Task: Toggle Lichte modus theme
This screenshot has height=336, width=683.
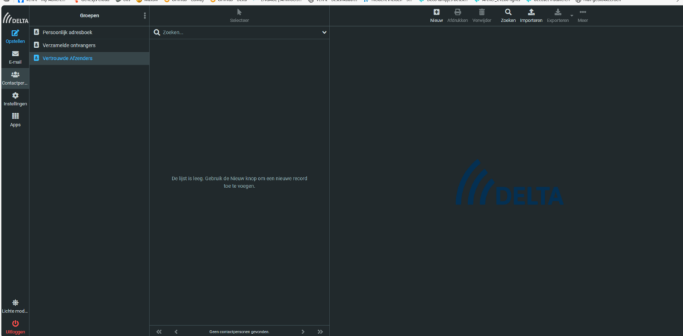Action: 15,306
